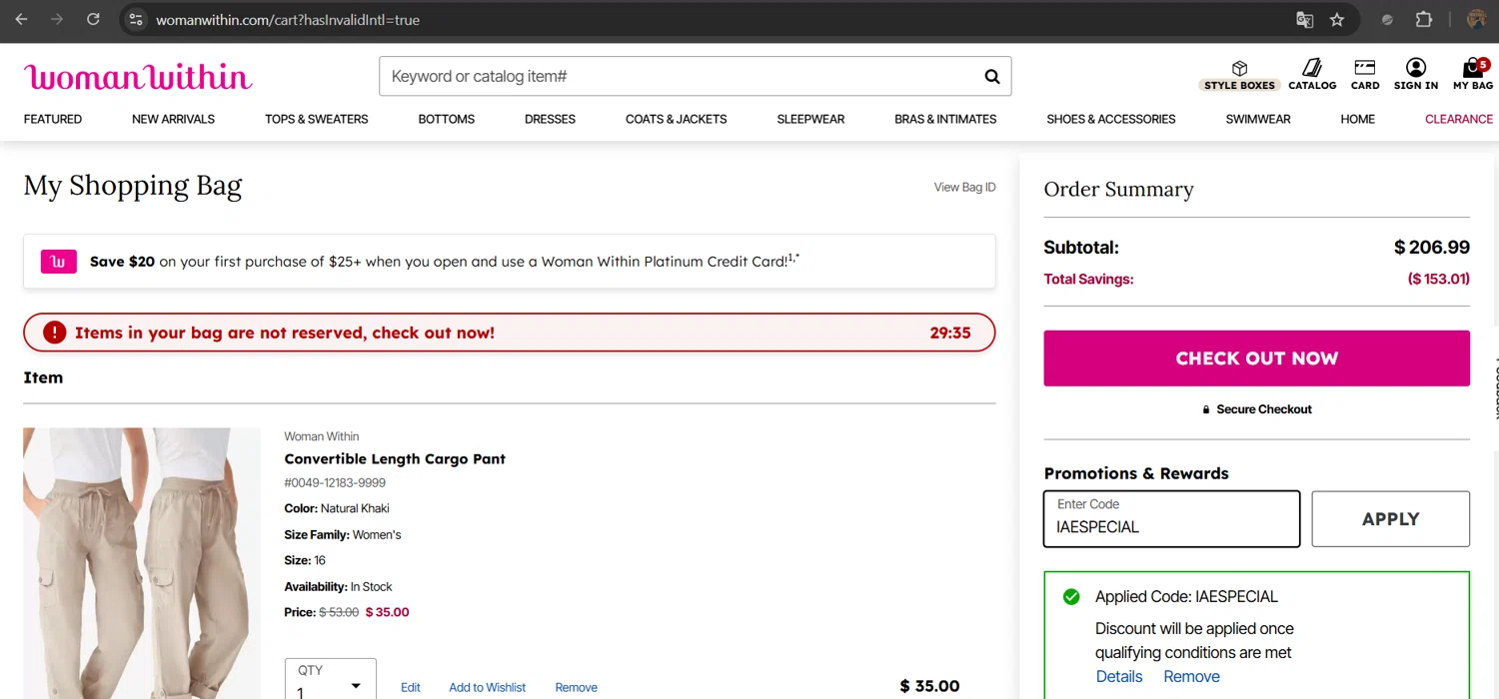This screenshot has height=699, width=1499.
Task: Open My Bag cart icon
Action: 1472,68
